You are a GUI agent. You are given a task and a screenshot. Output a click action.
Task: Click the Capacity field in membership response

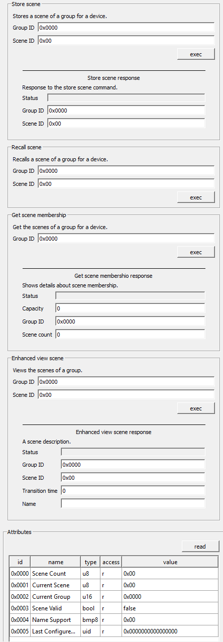130,308
